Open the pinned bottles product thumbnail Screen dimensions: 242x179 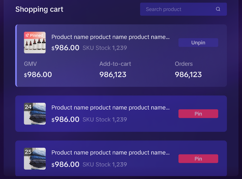35,42
